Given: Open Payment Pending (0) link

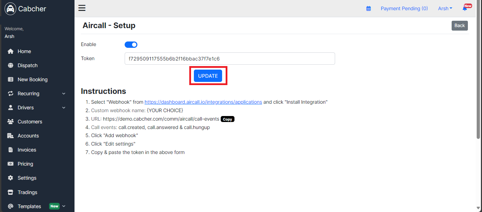Looking at the screenshot, I should 404,8.
